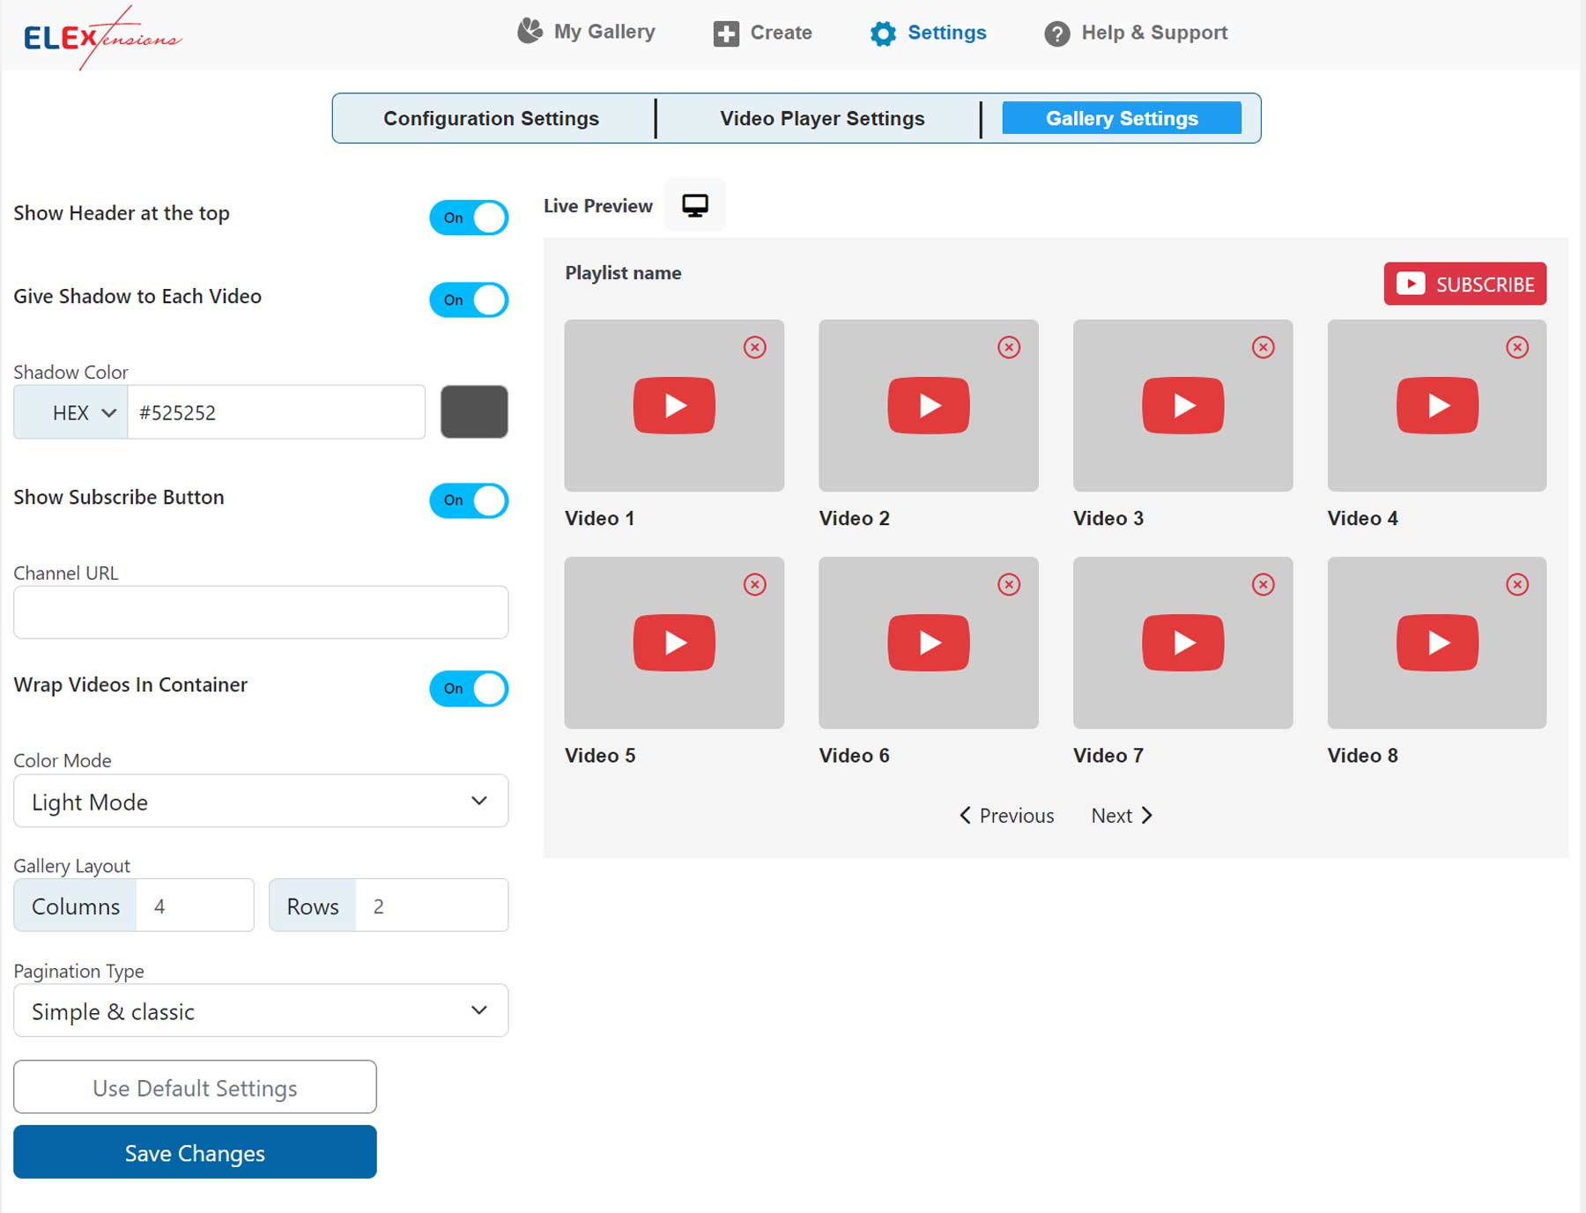Switch to Video Player Settings tab

821,118
